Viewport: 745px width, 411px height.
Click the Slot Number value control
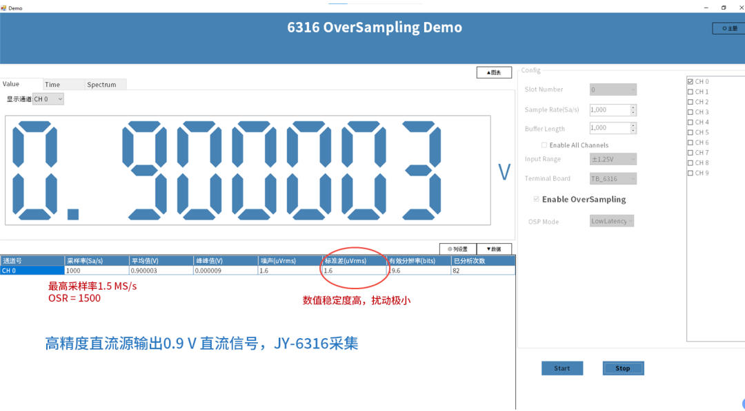(x=613, y=89)
